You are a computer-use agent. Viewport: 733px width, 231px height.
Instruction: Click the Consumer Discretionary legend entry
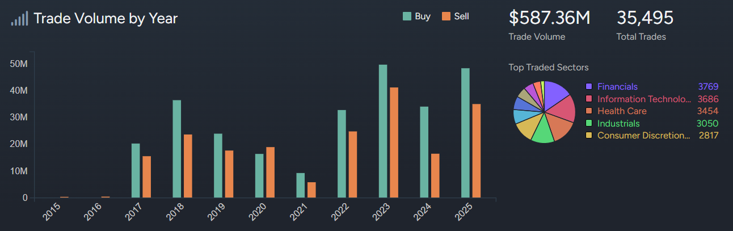pos(644,136)
